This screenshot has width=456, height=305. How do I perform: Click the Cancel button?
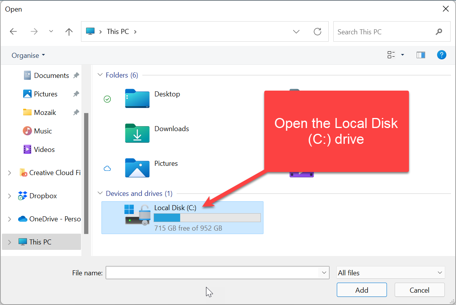(419, 290)
